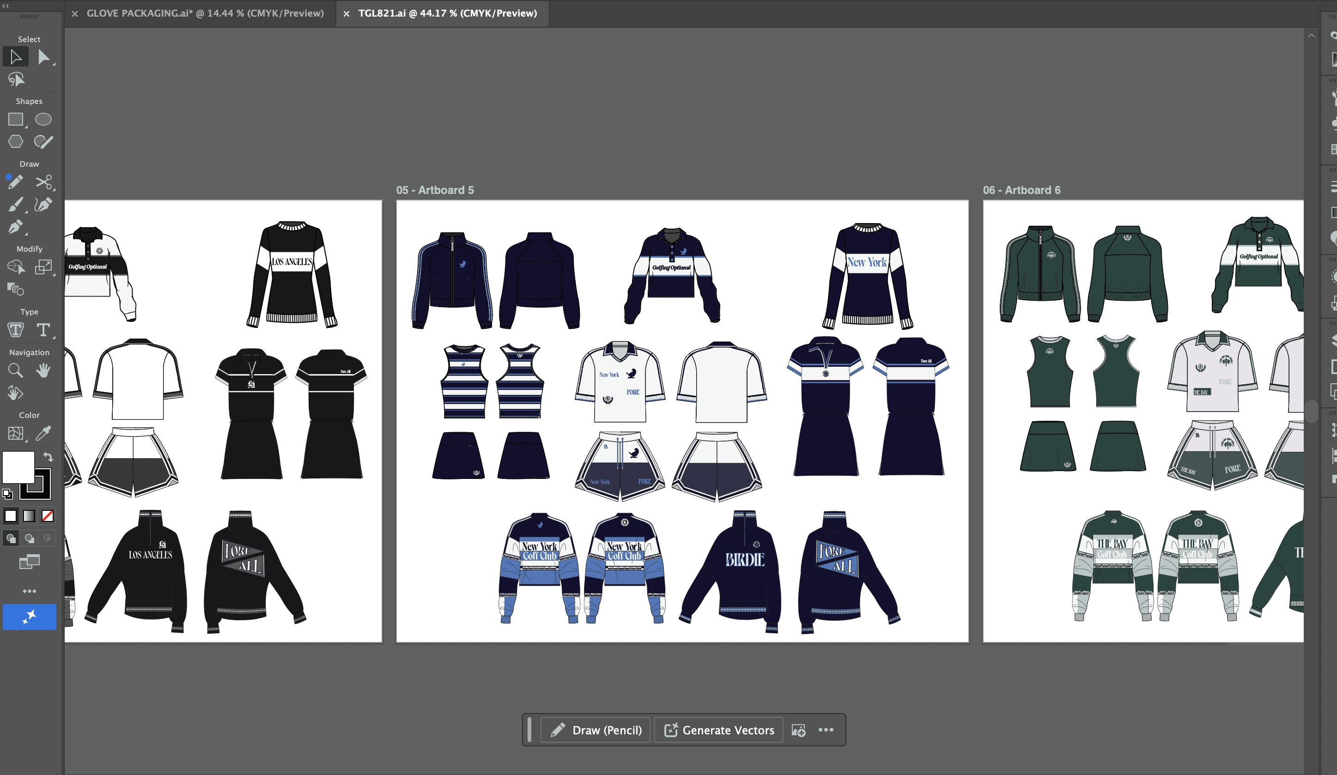Select the Direct Selection tool
This screenshot has height=775, width=1337.
(x=44, y=57)
